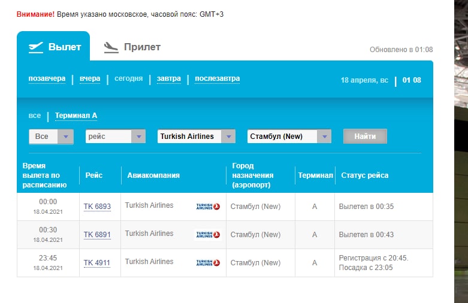Click Обновлено в 01:08 text
This screenshot has width=468, height=303.
coord(401,50)
